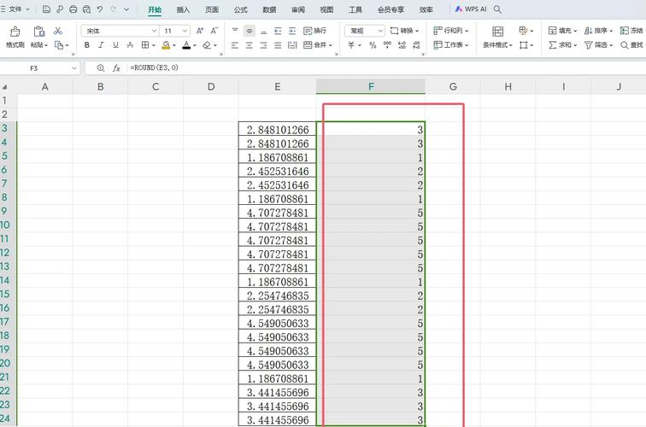Decrease decimal places
This screenshot has height=427, width=646.
[416, 45]
